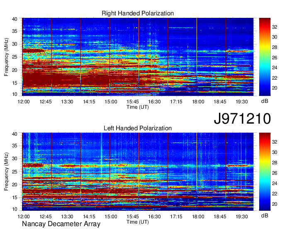The image size is (282, 229).
Task: Click the upper plot's "Frequency (MHz)" axis label
Action: click(x=6, y=57)
